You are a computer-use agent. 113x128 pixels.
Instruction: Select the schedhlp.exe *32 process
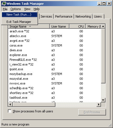tap(55, 88)
